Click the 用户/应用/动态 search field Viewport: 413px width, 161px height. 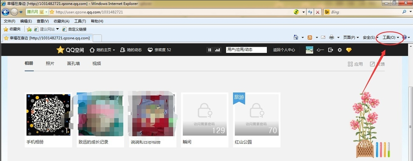(x=246, y=50)
